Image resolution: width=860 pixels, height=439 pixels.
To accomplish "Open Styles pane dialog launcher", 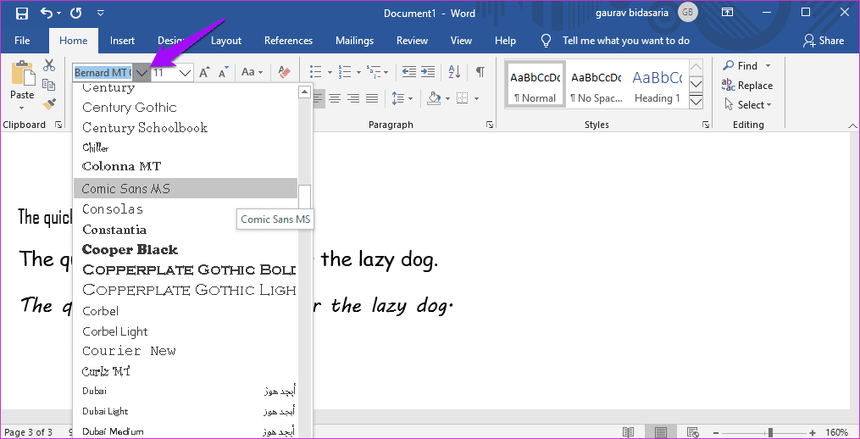I will (704, 125).
